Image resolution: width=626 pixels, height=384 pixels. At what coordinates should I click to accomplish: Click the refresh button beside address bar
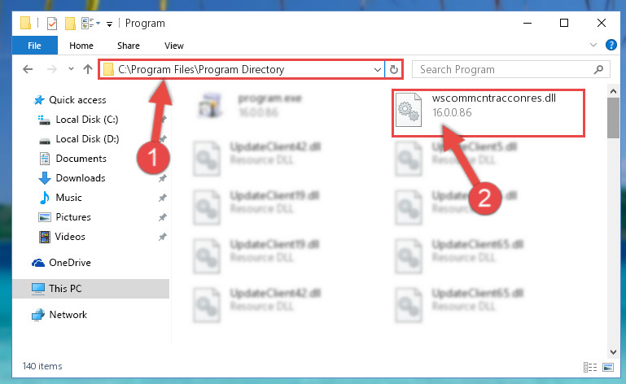coord(394,69)
